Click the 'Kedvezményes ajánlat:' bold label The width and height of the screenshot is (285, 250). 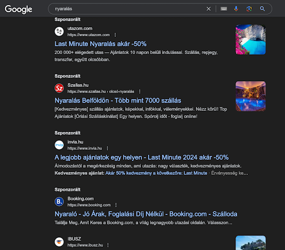pos(80,173)
